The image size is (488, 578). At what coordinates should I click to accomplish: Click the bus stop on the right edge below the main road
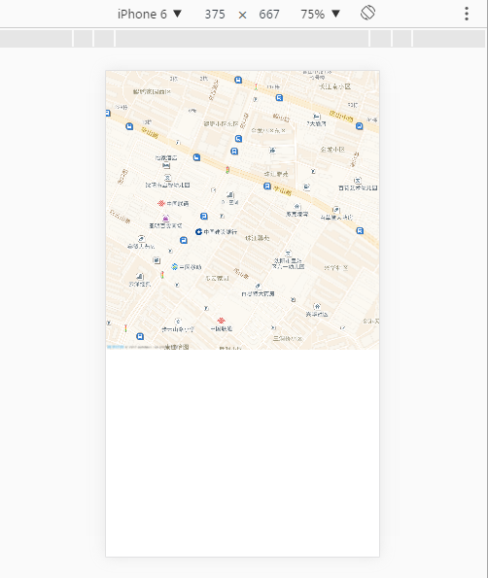[360, 231]
